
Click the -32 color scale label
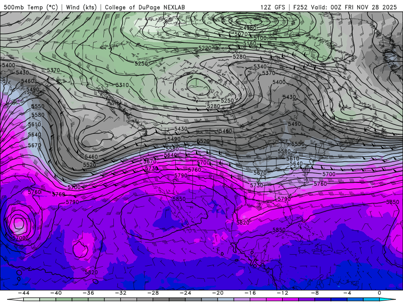click(x=121, y=293)
